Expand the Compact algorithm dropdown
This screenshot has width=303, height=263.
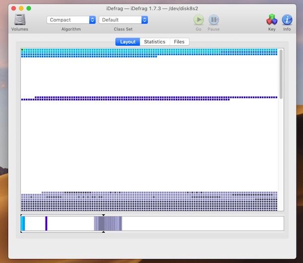point(71,20)
